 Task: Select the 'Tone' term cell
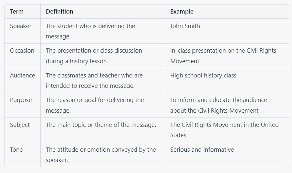click(x=16, y=150)
